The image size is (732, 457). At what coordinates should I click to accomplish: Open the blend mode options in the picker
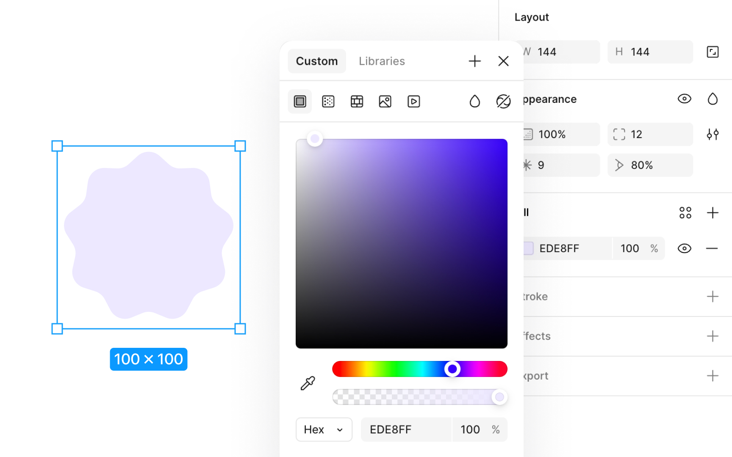(503, 102)
